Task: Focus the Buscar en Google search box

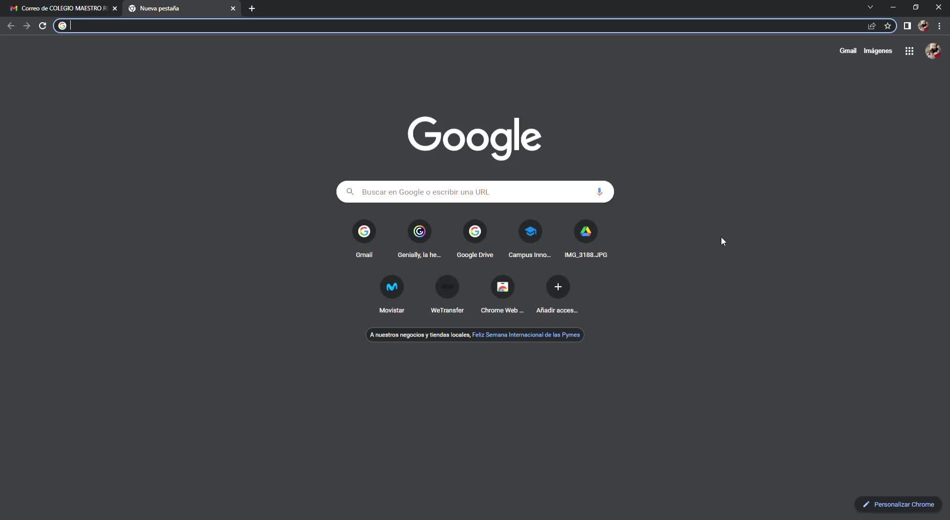Action: click(x=475, y=192)
